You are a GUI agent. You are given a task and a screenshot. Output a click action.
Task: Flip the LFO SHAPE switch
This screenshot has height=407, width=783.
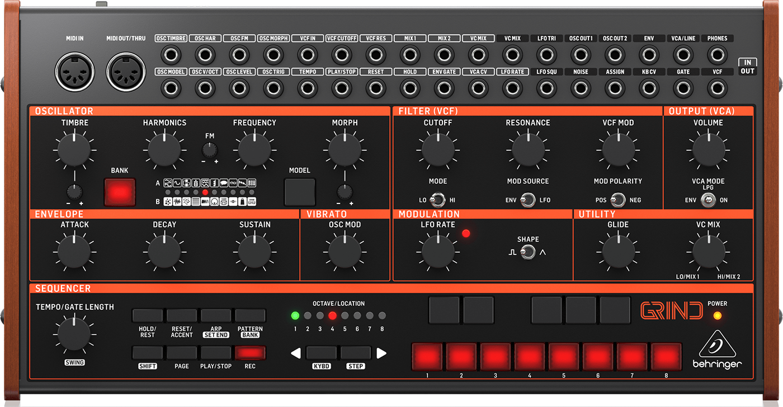[528, 253]
